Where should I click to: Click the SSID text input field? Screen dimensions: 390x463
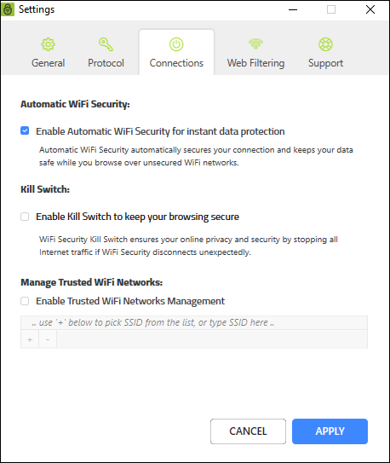click(194, 322)
